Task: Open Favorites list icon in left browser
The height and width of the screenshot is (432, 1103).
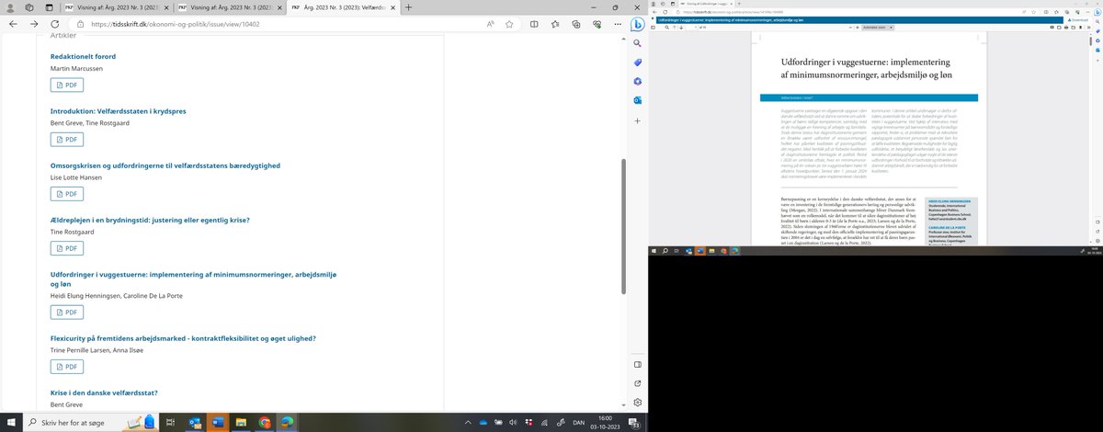Action: pos(555,24)
